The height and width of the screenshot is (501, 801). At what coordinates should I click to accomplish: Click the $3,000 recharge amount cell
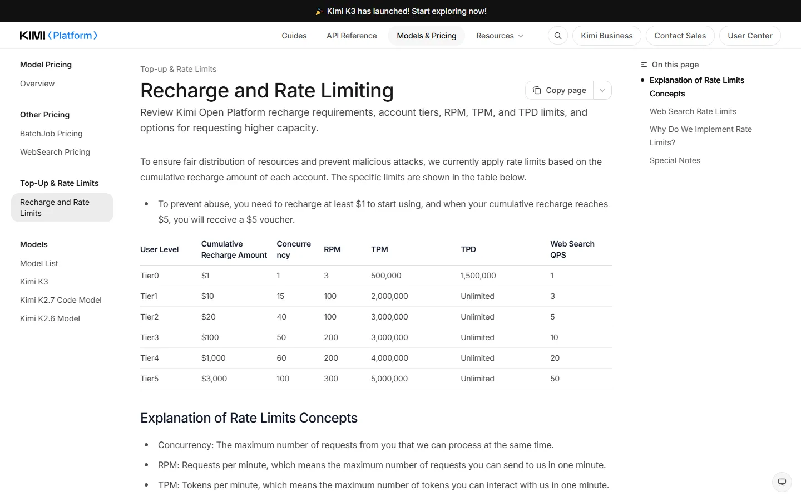[x=214, y=379]
